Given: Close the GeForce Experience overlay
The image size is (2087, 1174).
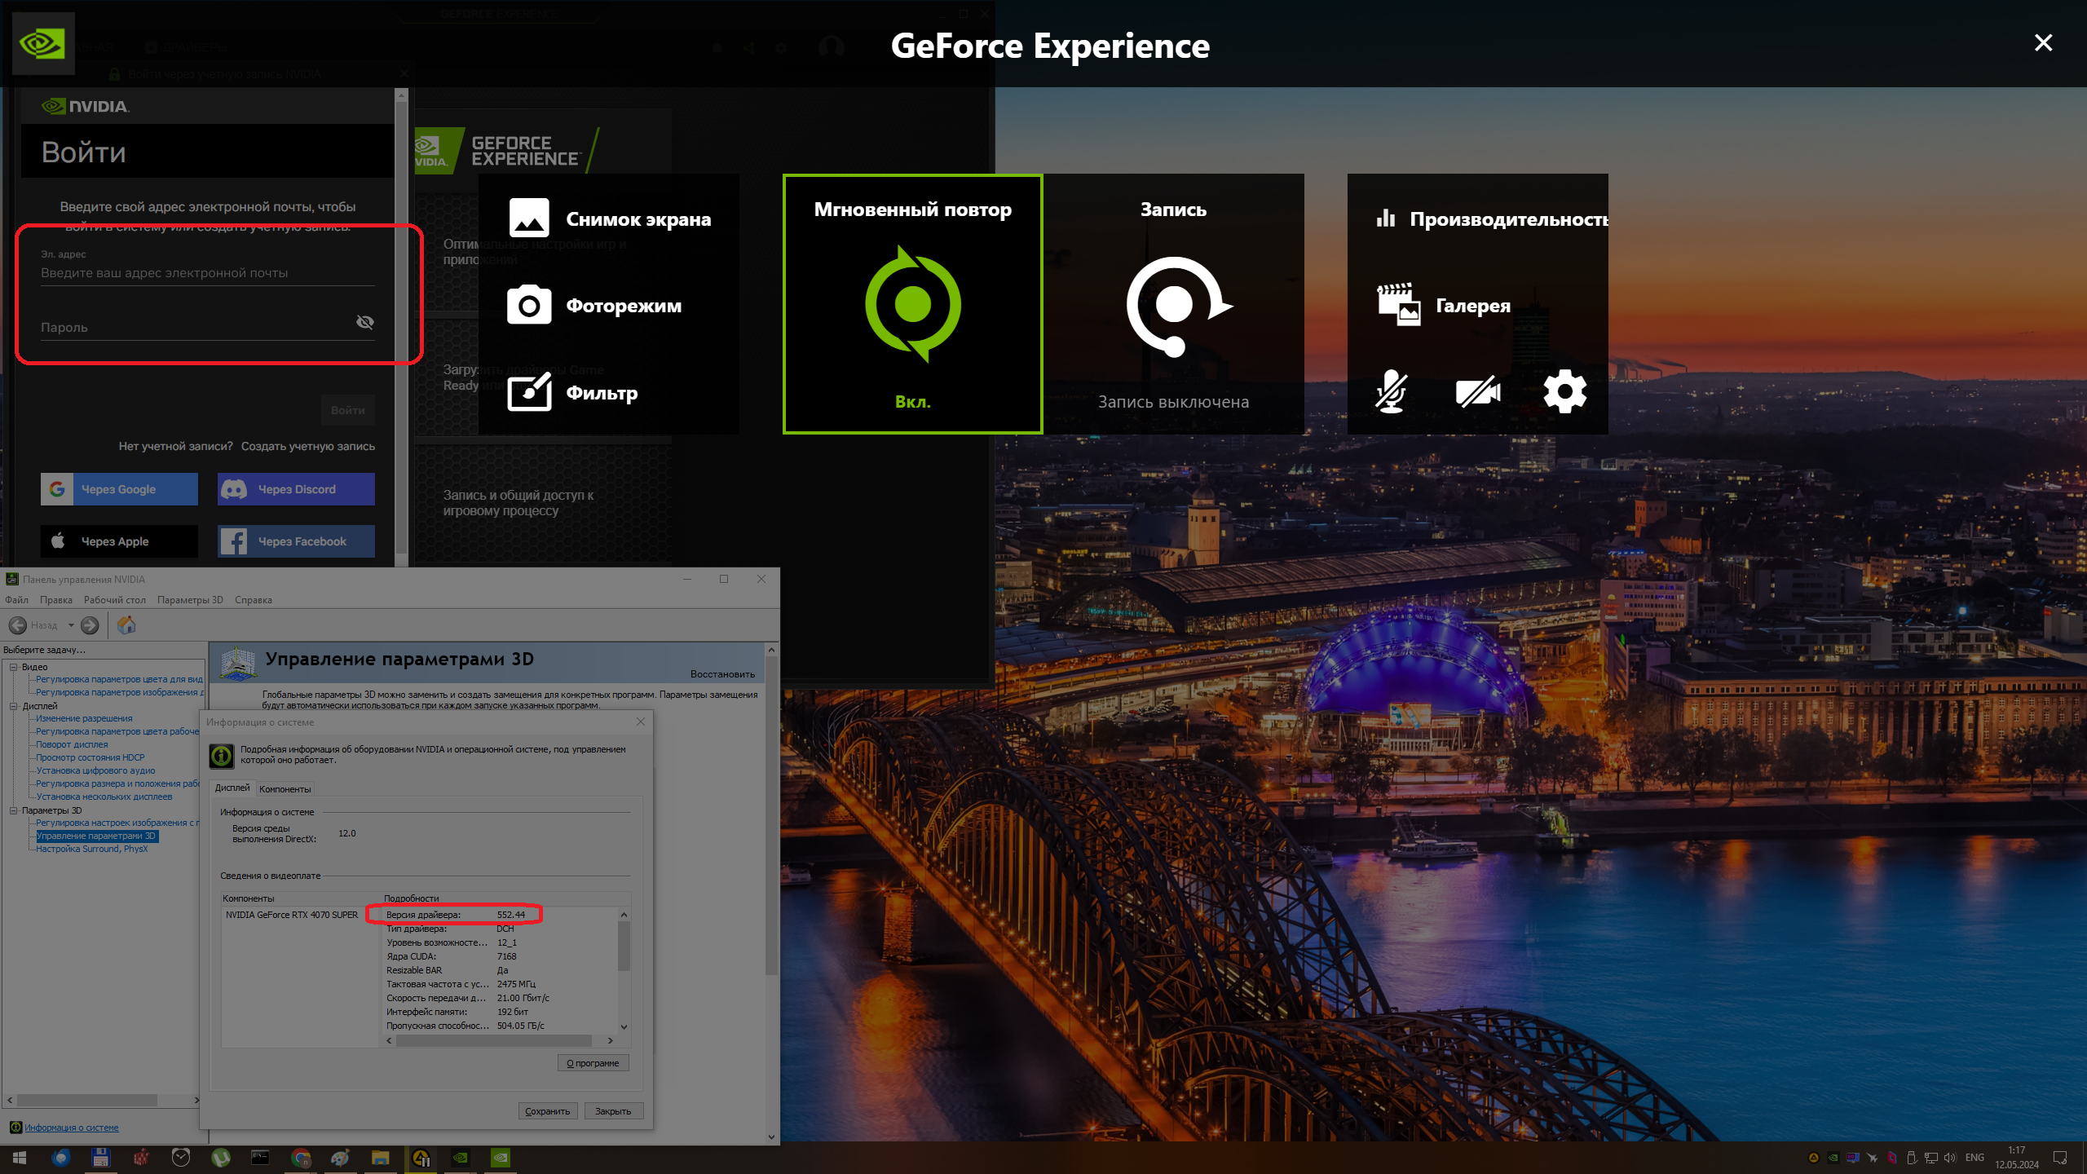Looking at the screenshot, I should tap(2043, 42).
